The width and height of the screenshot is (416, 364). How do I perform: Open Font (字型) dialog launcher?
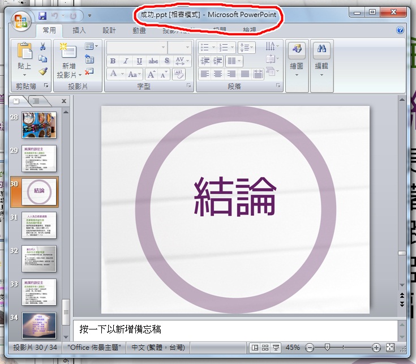coord(188,85)
